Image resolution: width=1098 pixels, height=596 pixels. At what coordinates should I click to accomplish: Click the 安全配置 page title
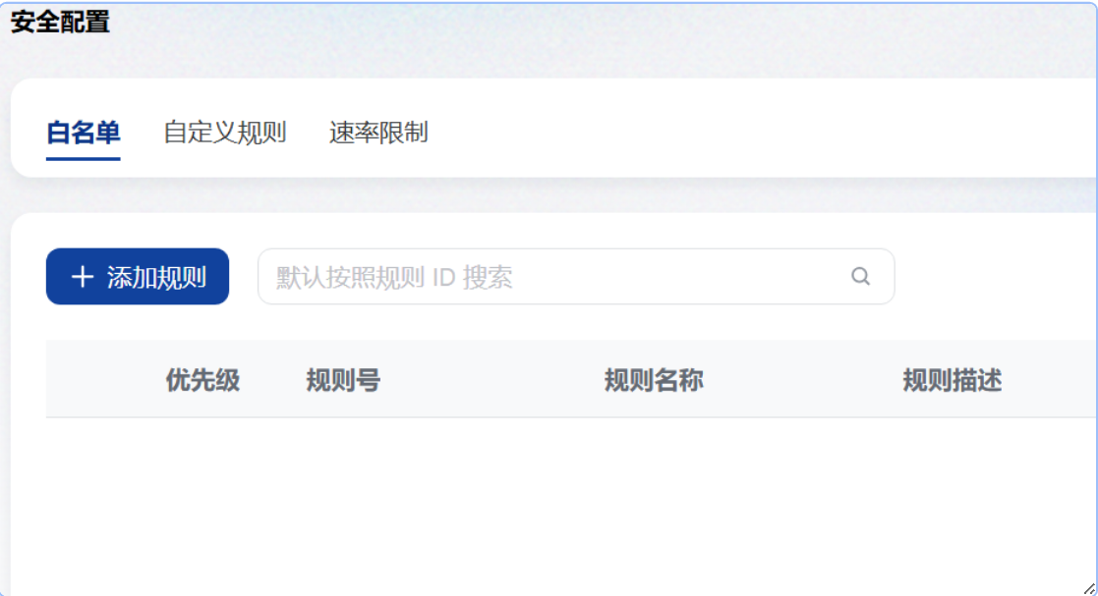61,23
